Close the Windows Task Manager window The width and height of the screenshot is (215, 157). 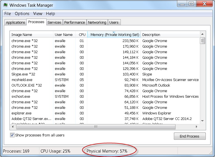pos(204,4)
